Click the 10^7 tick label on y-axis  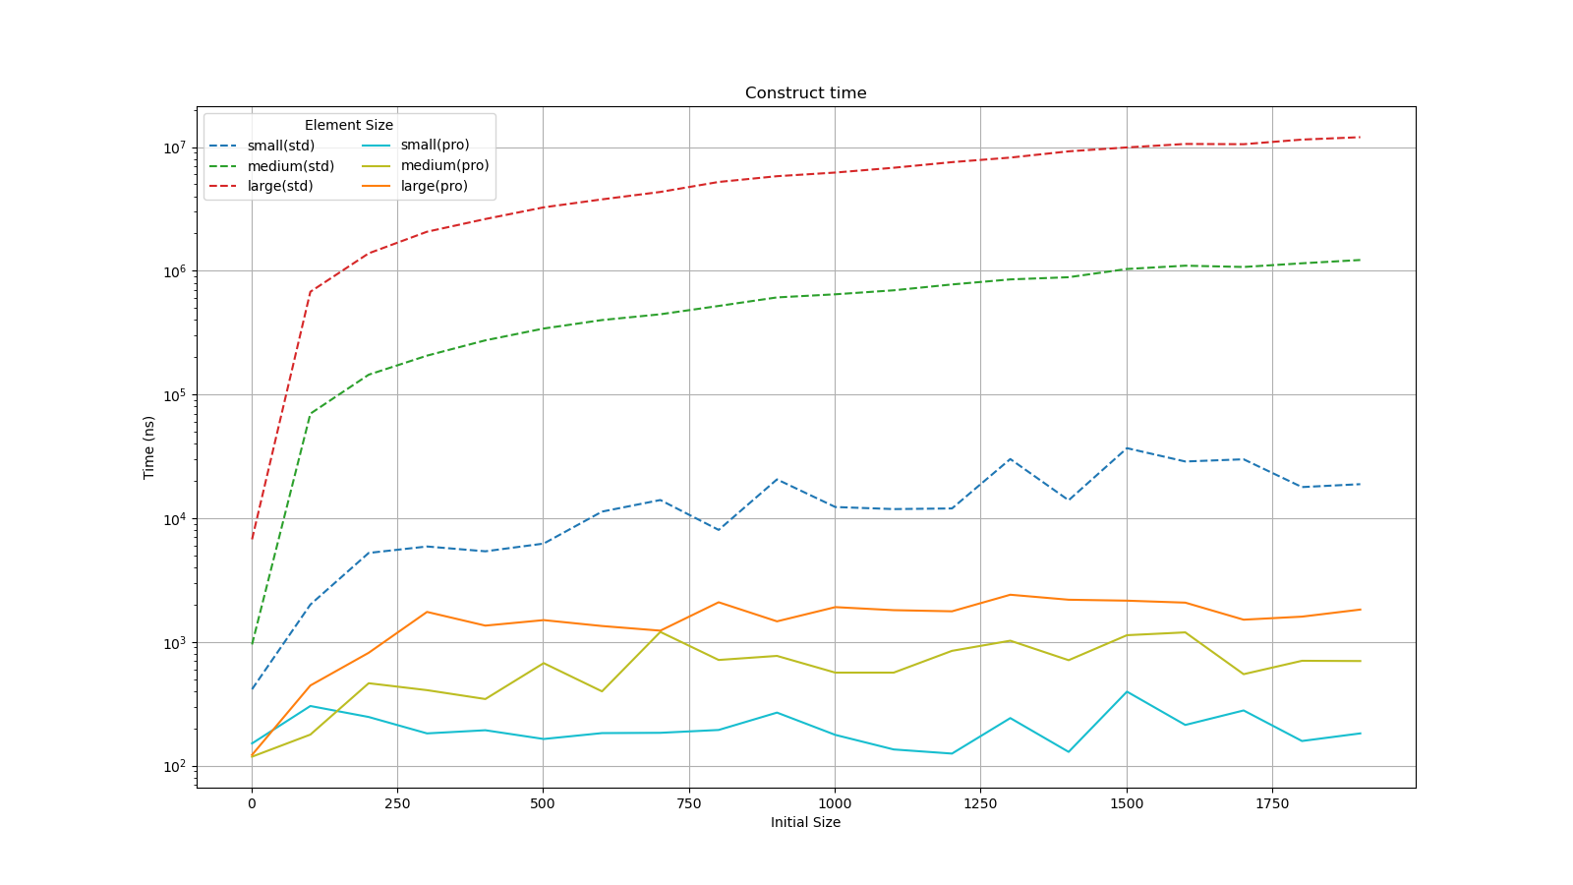tap(174, 147)
